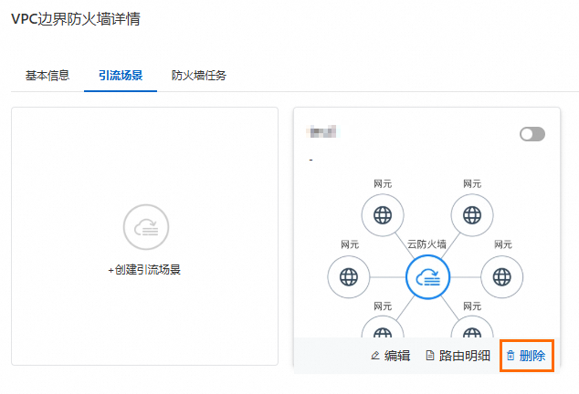Select the blue 云防火墙 center icon
Screen dimensions: 579x394
427,277
